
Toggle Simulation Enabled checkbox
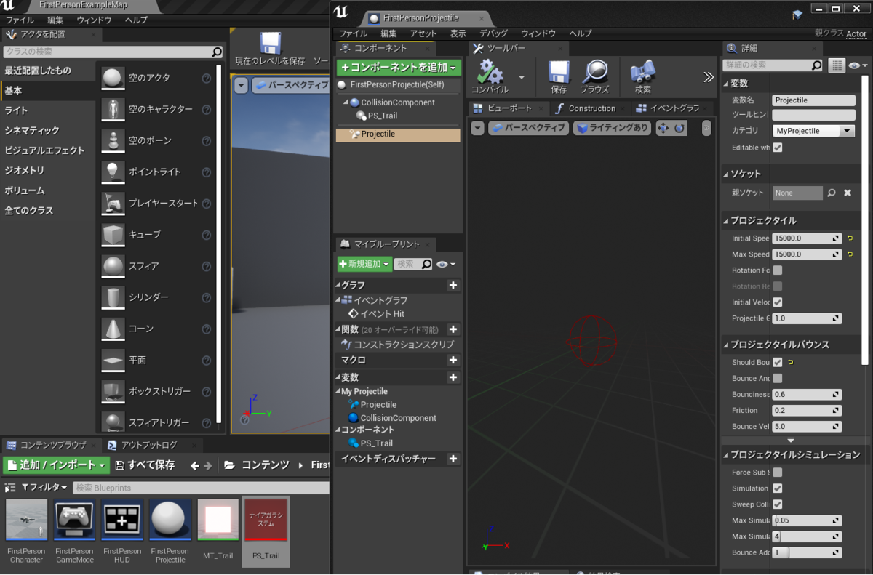pos(778,488)
